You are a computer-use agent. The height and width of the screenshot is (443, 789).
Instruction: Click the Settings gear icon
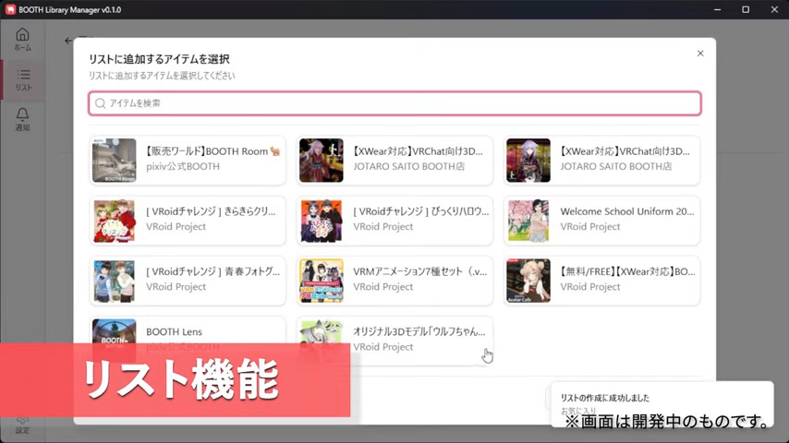(x=22, y=423)
